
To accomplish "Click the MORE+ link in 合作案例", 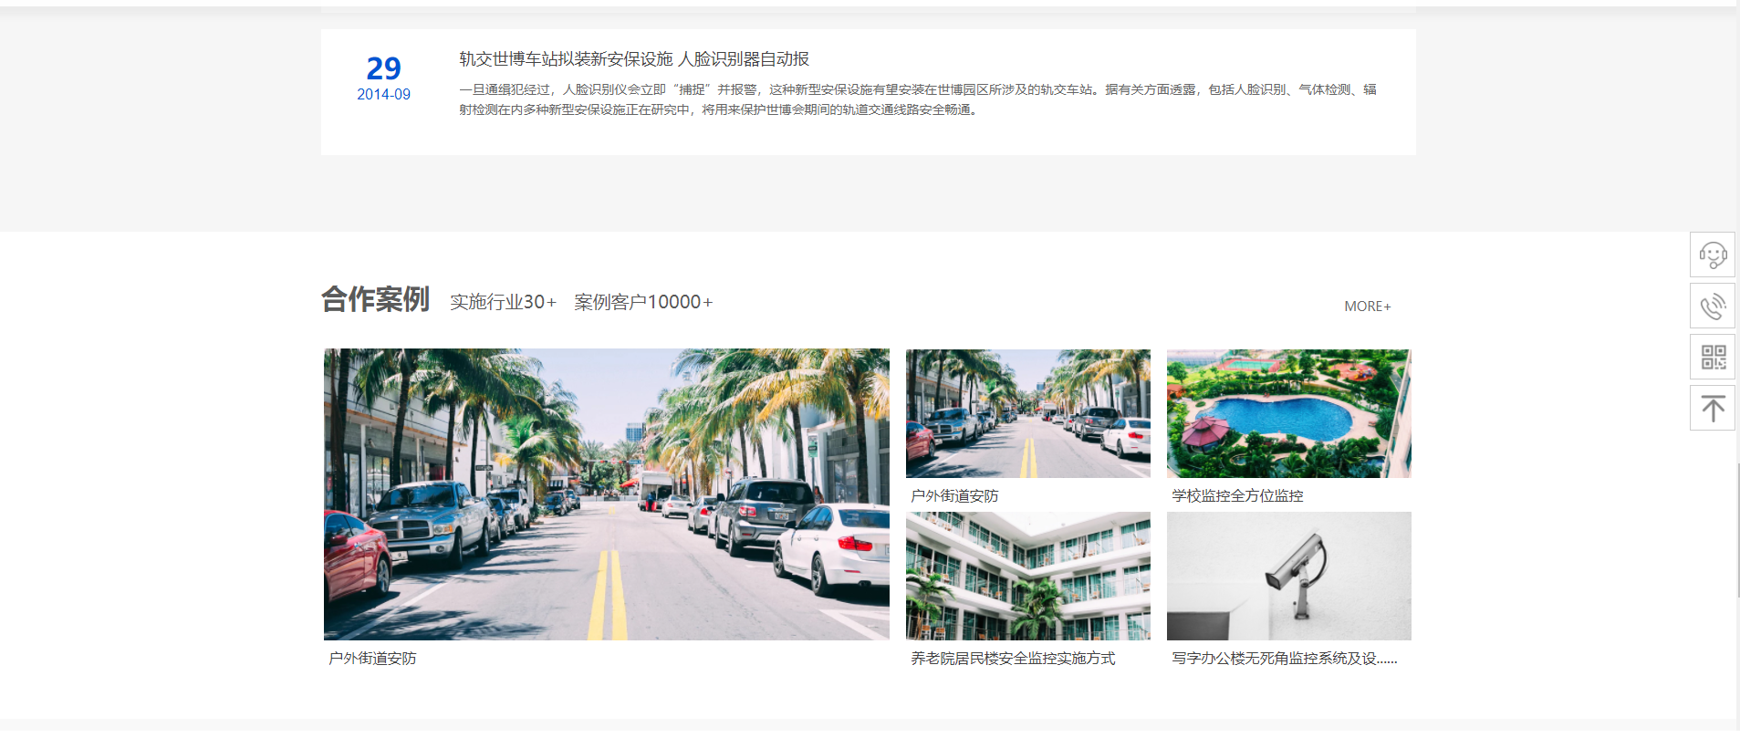I will click(1367, 307).
